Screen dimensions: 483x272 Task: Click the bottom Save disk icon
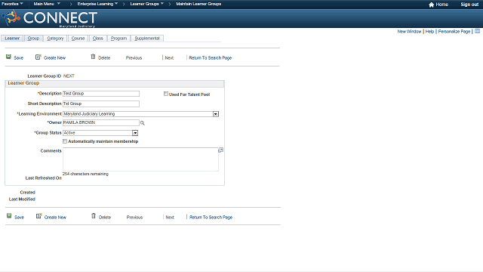[x=9, y=216]
